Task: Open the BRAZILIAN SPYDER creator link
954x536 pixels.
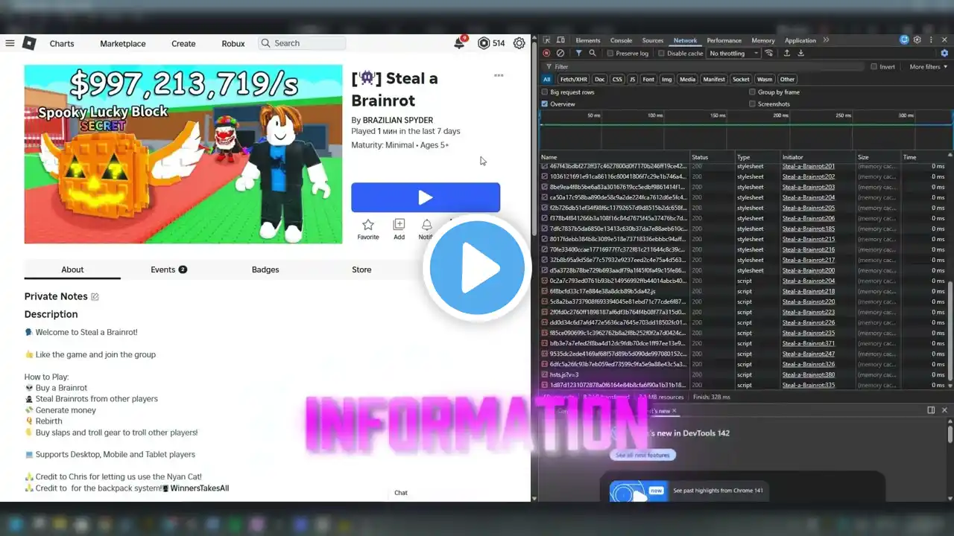Action: (x=397, y=120)
